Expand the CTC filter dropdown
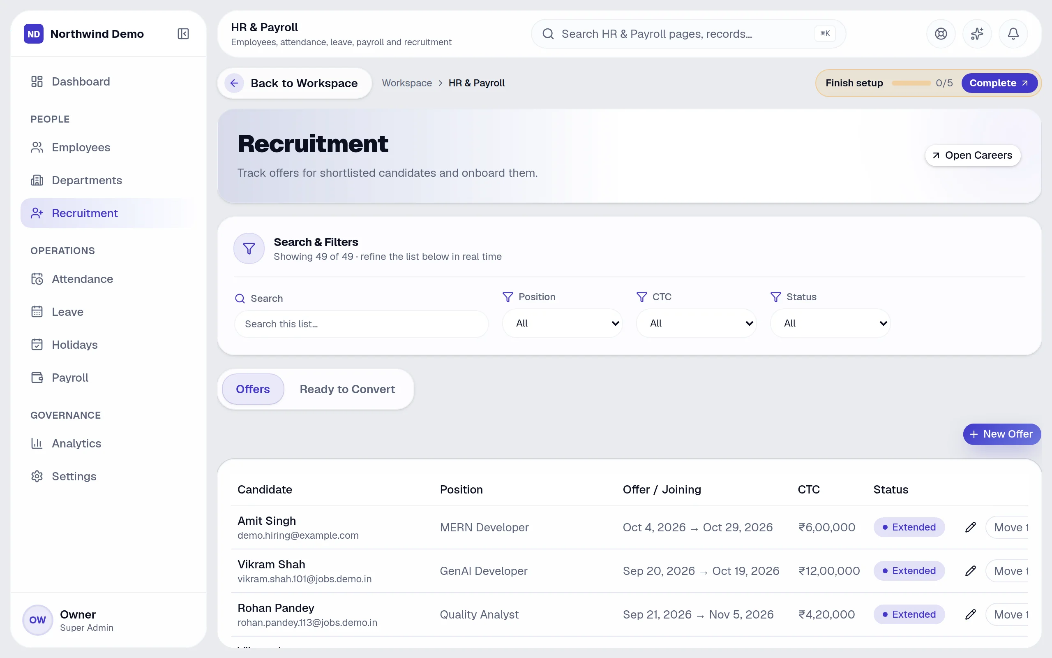The width and height of the screenshot is (1052, 658). click(697, 323)
